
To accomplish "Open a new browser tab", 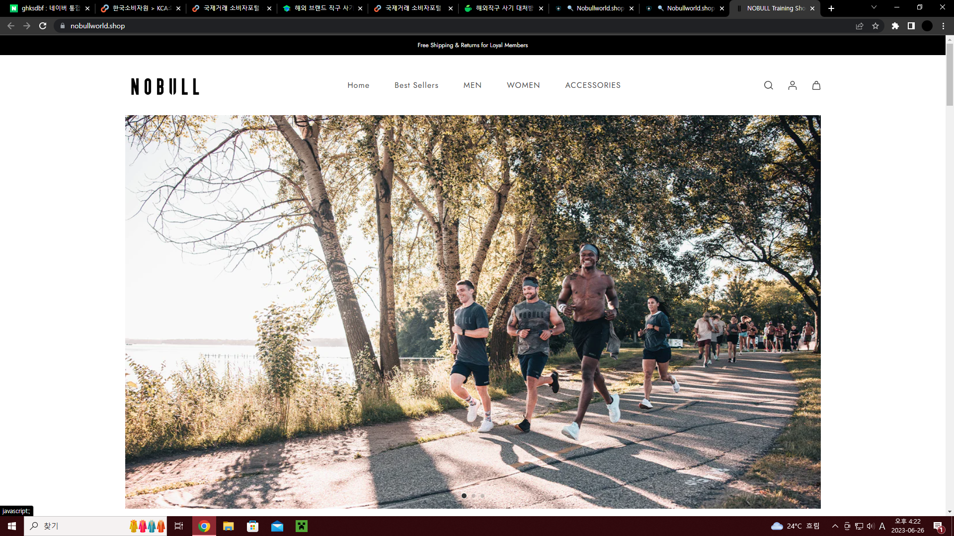I will coord(831,8).
